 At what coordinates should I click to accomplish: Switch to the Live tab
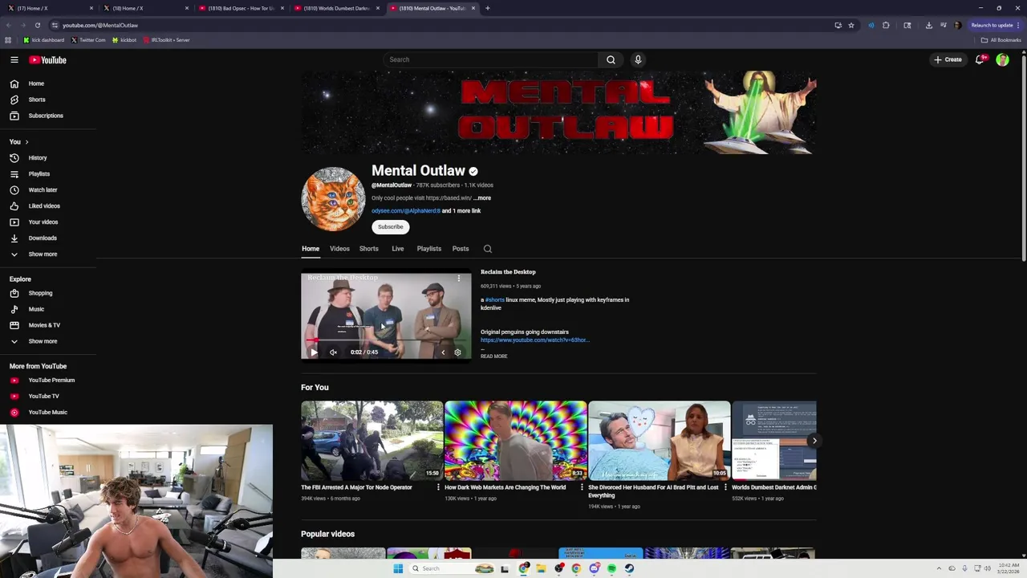coord(398,249)
